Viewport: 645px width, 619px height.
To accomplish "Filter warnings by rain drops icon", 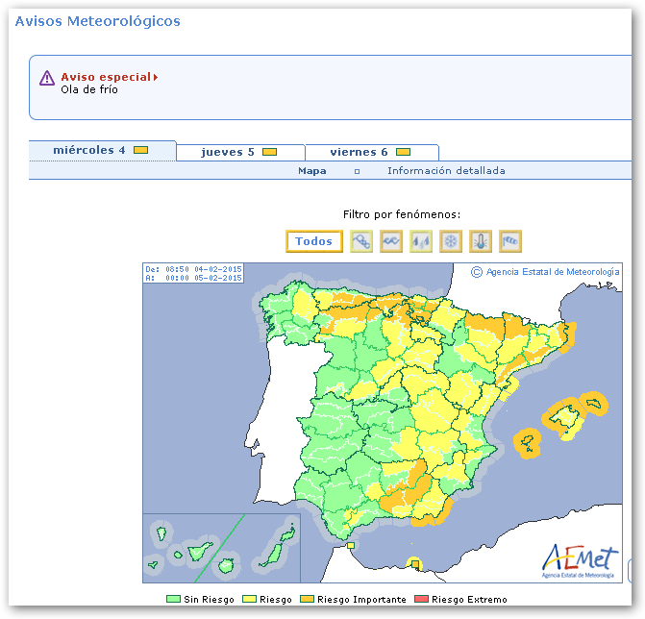I will pyautogui.click(x=421, y=241).
